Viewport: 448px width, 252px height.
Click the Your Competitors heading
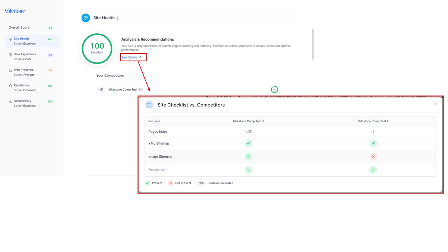tap(110, 76)
